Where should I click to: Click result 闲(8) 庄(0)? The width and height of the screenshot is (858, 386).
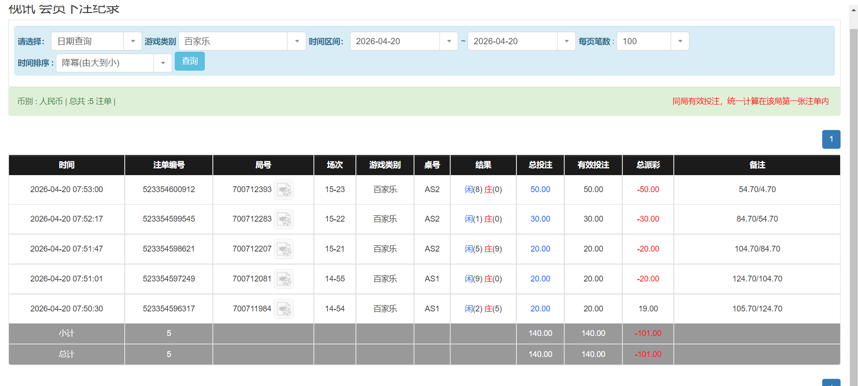[483, 189]
